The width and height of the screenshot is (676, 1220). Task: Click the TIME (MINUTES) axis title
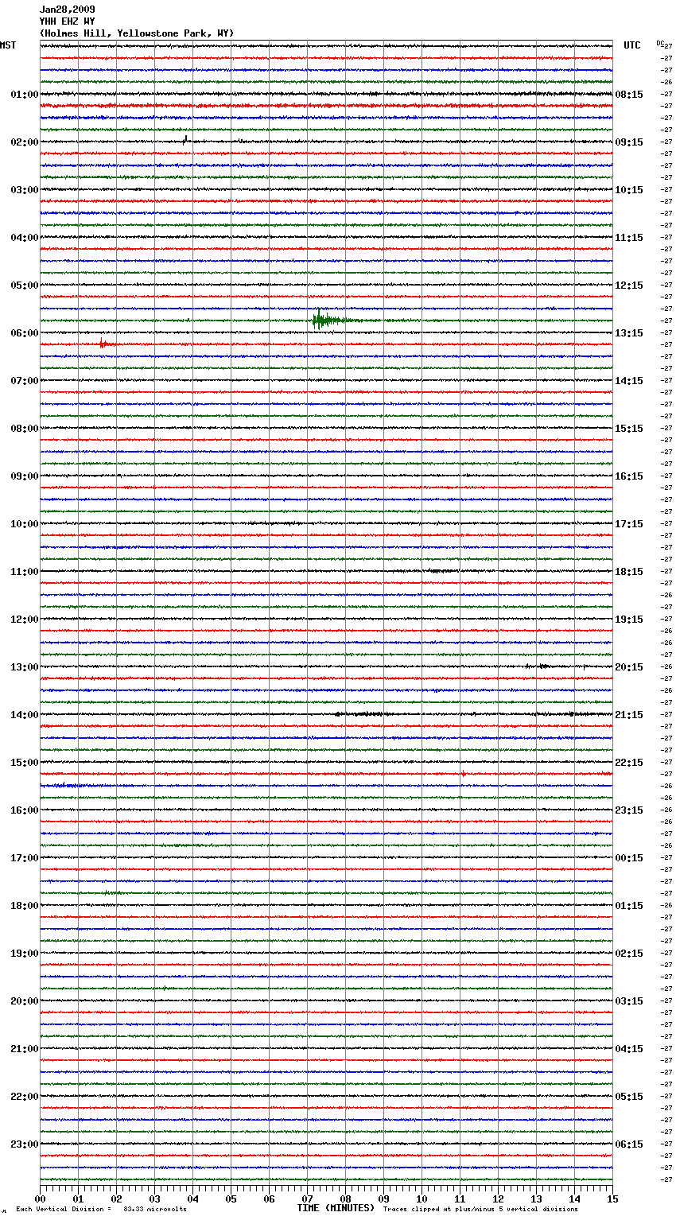[x=336, y=1208]
